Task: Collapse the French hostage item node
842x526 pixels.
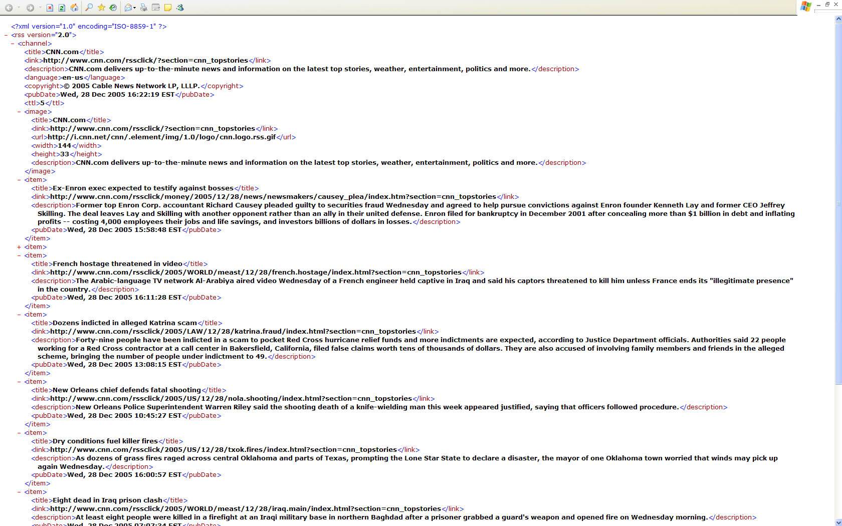Action: click(19, 255)
